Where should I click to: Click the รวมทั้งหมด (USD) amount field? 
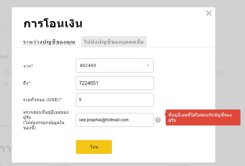pyautogui.click(x=115, y=100)
